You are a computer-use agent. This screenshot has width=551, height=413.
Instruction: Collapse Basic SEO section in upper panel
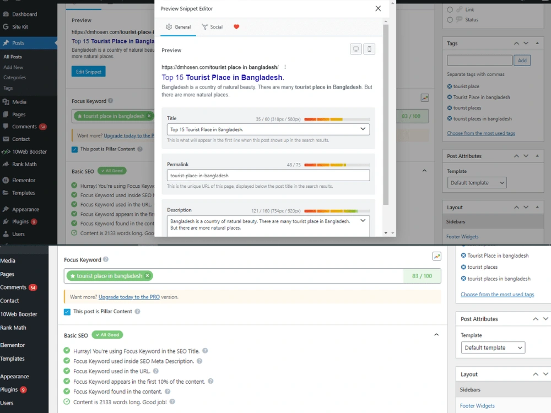coord(424,171)
